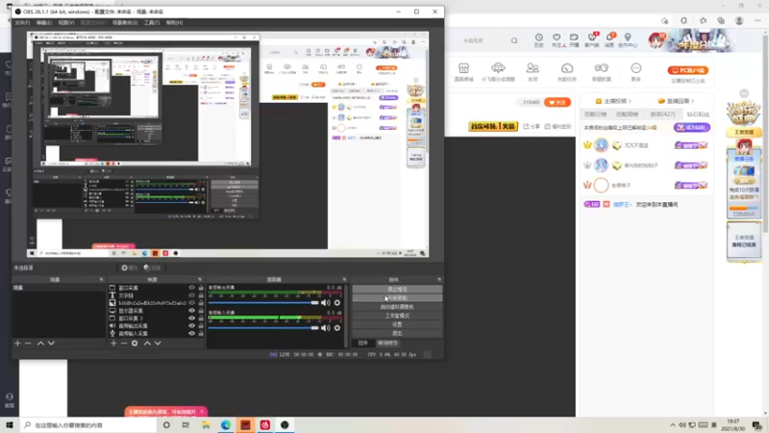Click the Exit (退出) button in the Controls panel
This screenshot has height=433, width=769.
pos(397,333)
